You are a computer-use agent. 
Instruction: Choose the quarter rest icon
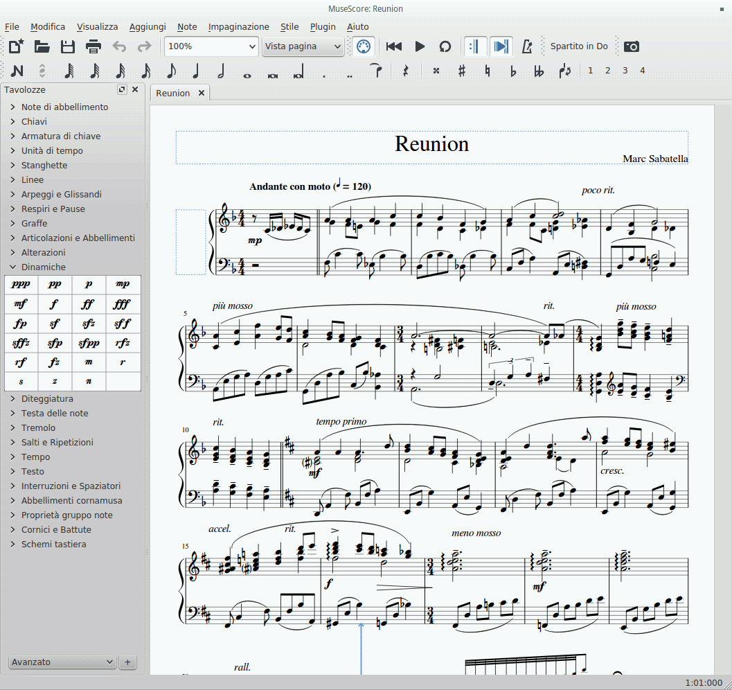pyautogui.click(x=406, y=71)
